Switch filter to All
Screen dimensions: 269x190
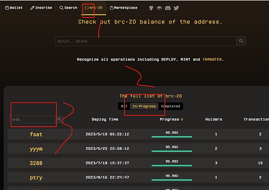tap(124, 106)
